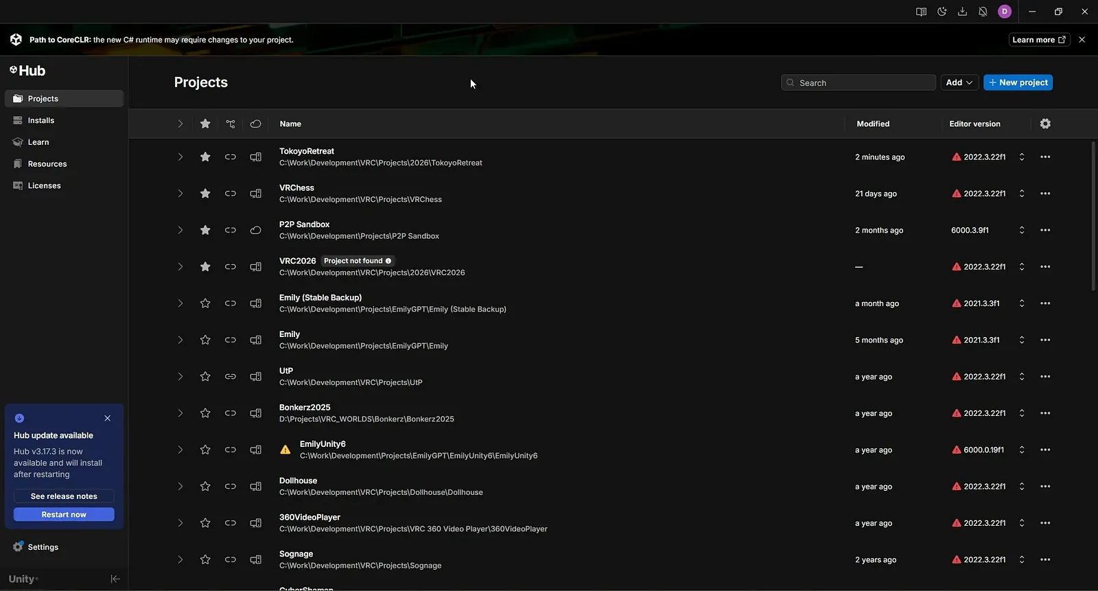Click the editor warning icon for Bonkerz2025
This screenshot has width=1098, height=591.
pos(957,413)
